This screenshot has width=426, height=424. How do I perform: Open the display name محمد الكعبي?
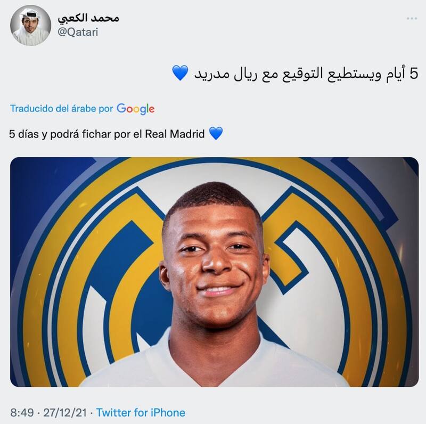coord(88,18)
